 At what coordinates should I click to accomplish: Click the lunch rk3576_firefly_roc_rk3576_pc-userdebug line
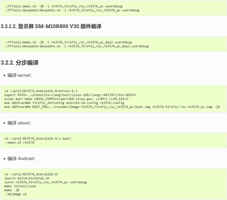coord(46,182)
